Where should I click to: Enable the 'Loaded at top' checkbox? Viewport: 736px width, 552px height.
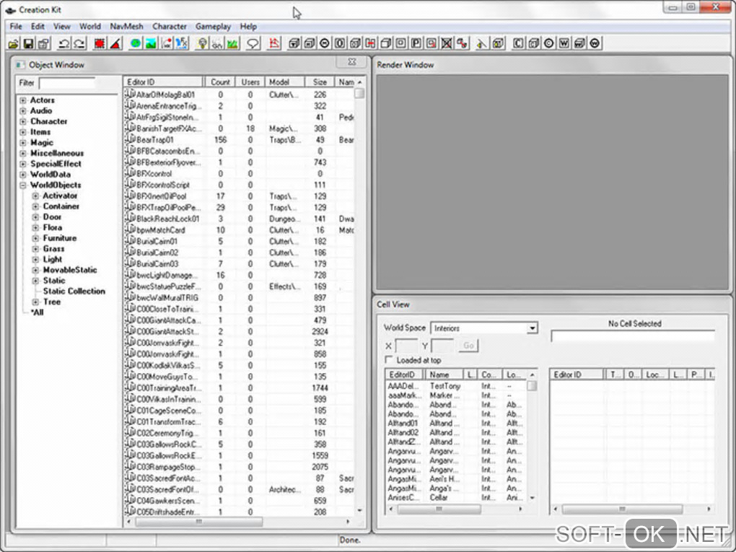390,360
